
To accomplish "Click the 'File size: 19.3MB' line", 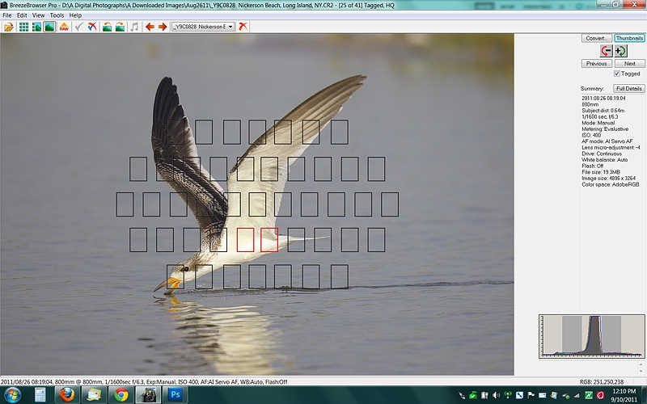I will (601, 172).
